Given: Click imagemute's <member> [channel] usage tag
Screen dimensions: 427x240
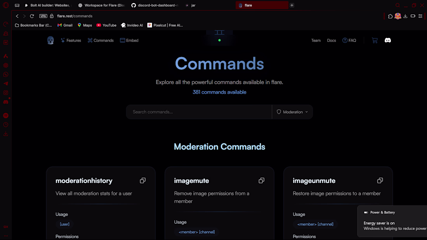Looking at the screenshot, I should pyautogui.click(x=197, y=232).
